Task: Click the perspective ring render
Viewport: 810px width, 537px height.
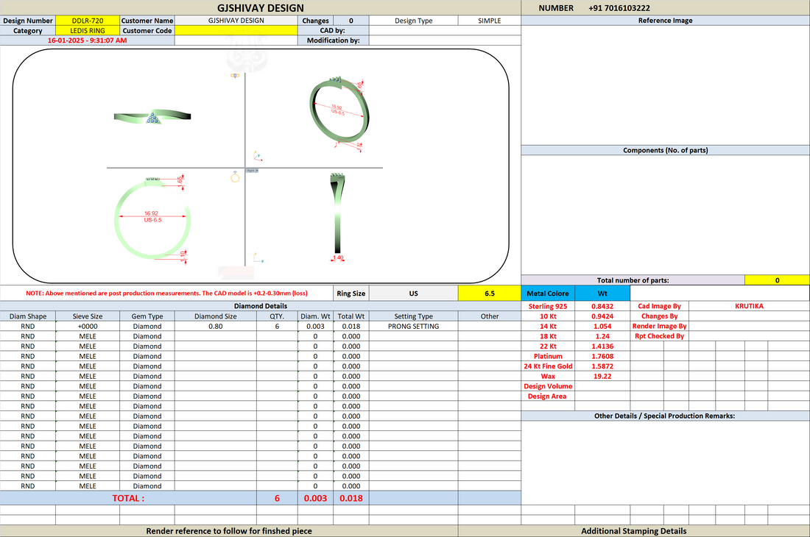Action: 339,110
